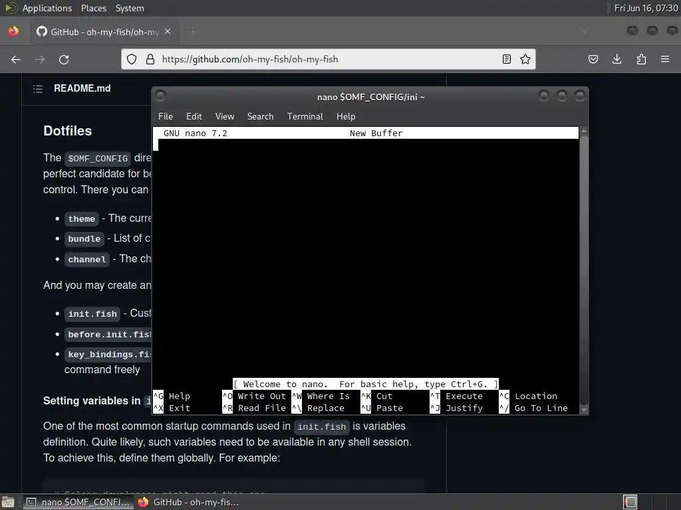Click show desktop icon in bottom panel
The width and height of the screenshot is (681, 510).
(x=8, y=502)
